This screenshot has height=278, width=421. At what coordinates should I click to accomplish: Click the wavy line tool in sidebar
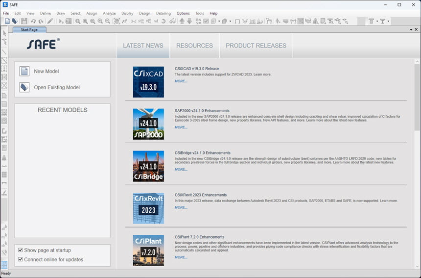tap(4, 166)
